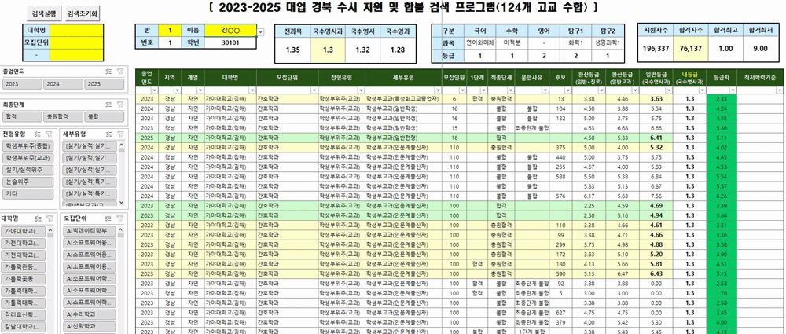Clear filter on 모집단위 slicer

tap(120, 218)
